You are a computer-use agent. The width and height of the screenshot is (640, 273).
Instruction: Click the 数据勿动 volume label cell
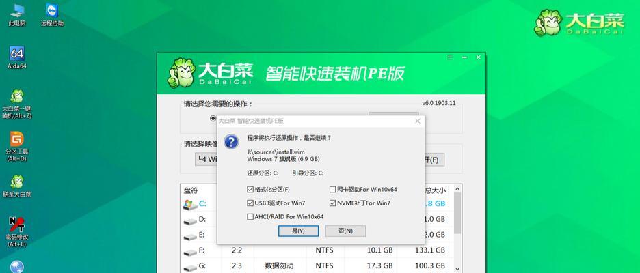[279, 265]
